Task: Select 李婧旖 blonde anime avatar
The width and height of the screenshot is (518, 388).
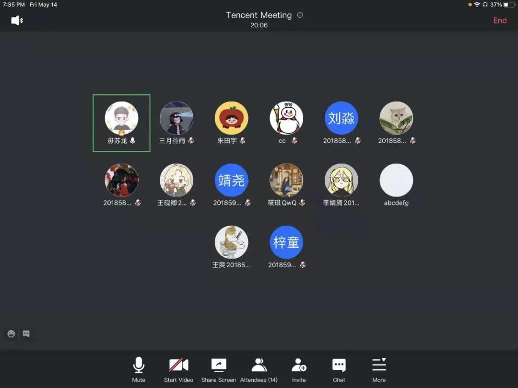Action: click(341, 180)
